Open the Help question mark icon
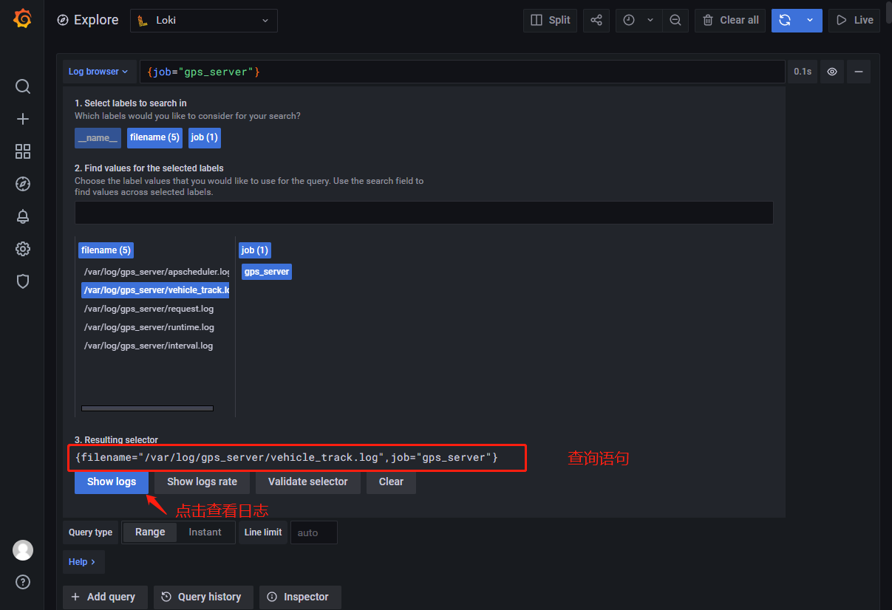 coord(23,582)
